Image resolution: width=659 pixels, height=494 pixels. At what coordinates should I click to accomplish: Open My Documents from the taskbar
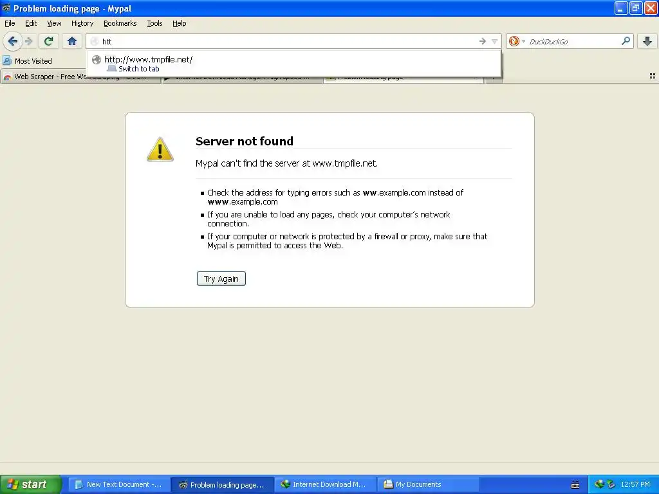pos(428,484)
